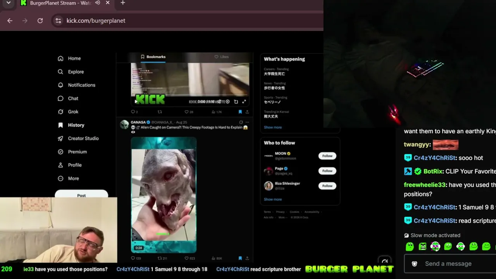Open a new browser tab with plus

123,3
